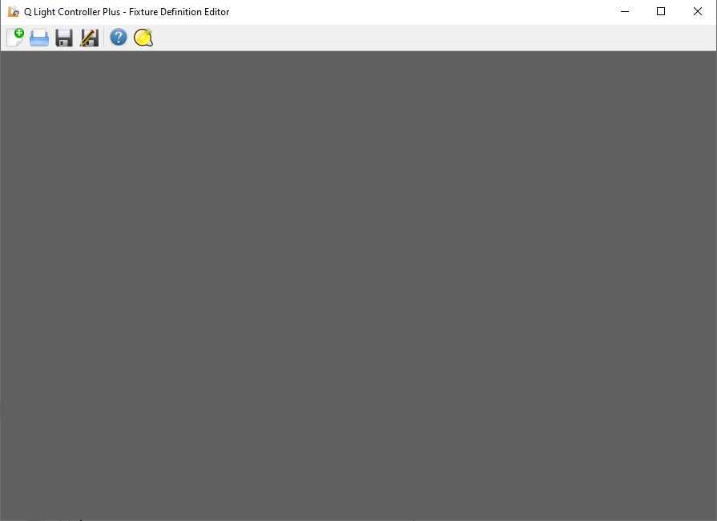This screenshot has width=717, height=521.
Task: Choose Save As for the fixture
Action: tap(89, 38)
